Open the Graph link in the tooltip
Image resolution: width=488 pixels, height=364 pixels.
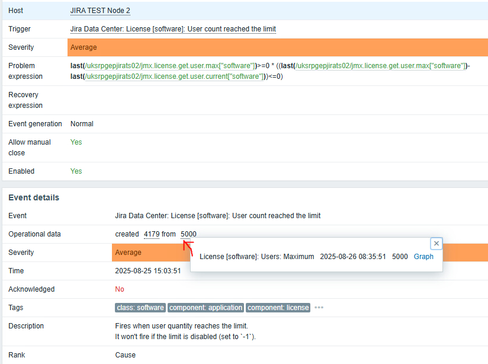click(423, 257)
